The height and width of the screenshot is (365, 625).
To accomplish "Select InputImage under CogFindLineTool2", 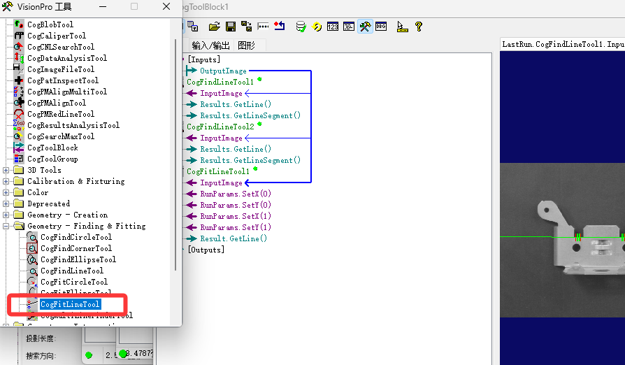I will pyautogui.click(x=221, y=138).
